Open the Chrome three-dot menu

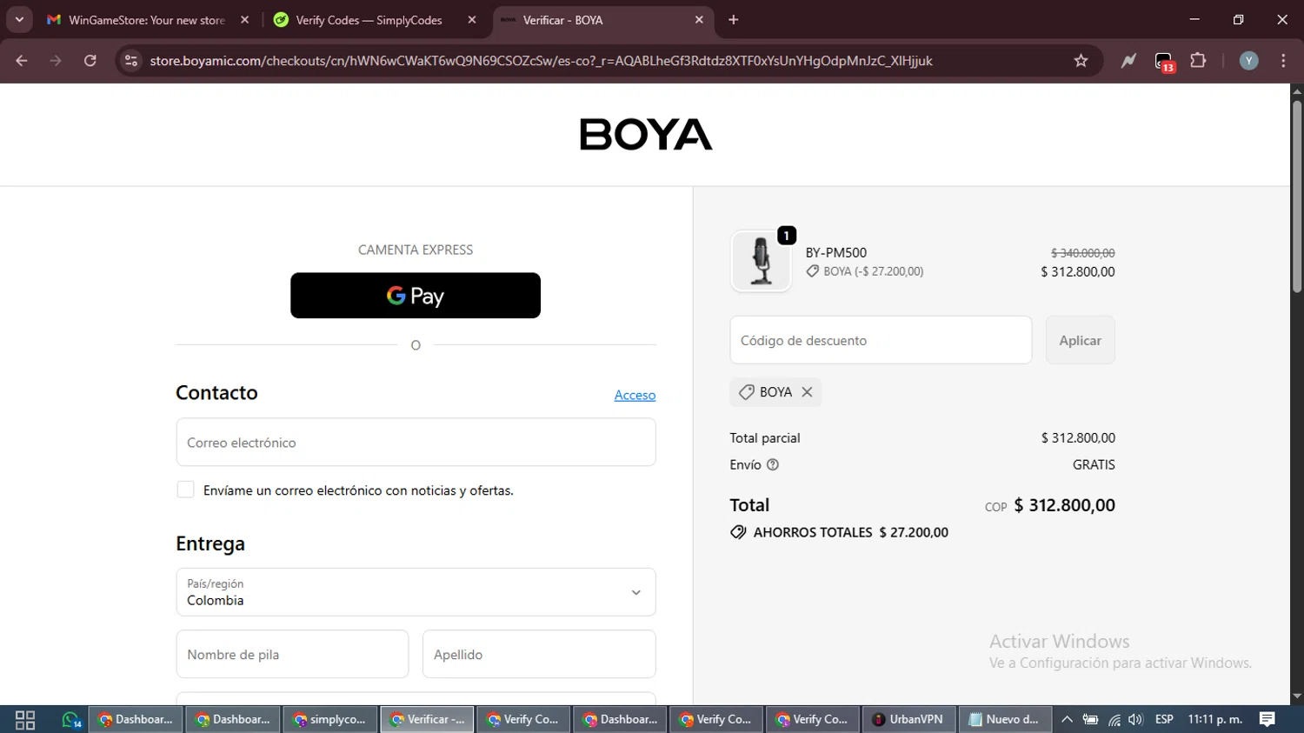point(1283,61)
